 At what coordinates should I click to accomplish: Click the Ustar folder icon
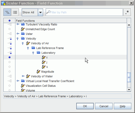pyautogui.click(x=23, y=34)
